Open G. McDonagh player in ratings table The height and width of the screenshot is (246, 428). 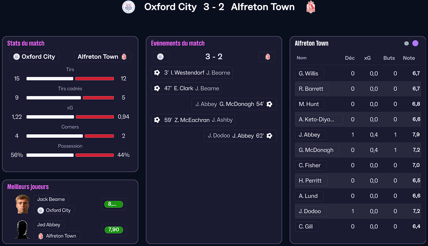[316, 150]
